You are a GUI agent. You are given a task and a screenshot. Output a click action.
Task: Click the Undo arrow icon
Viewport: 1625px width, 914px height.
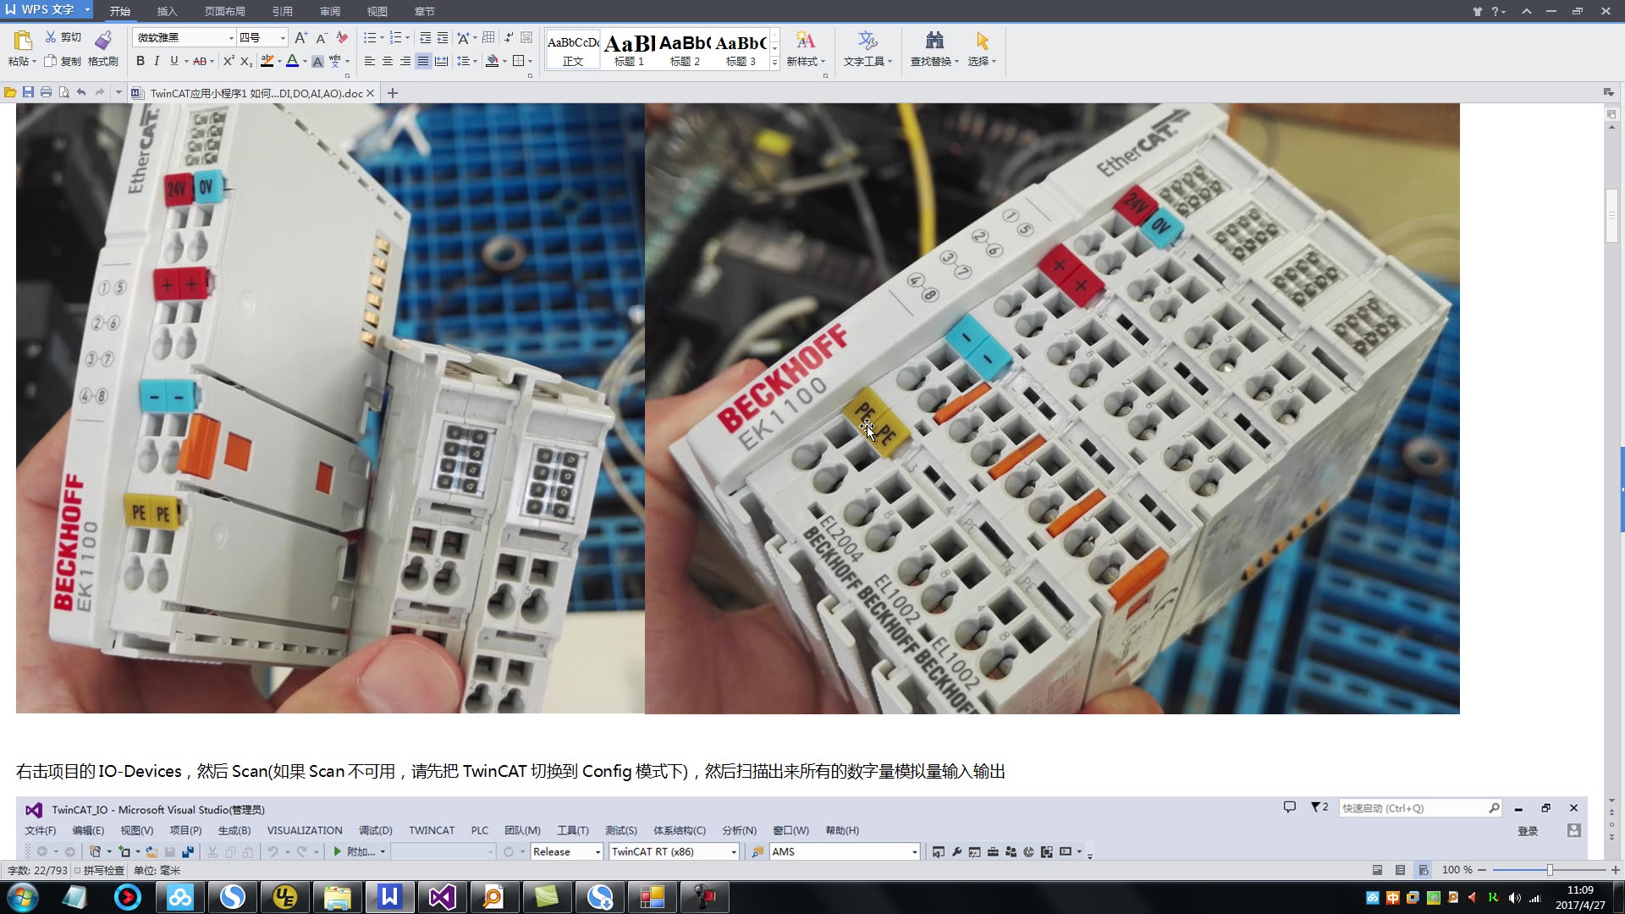click(x=81, y=92)
